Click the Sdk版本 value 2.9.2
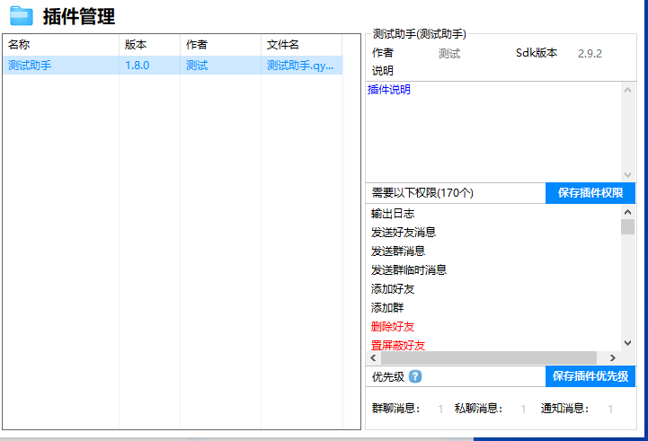This screenshot has width=648, height=441. coord(590,54)
